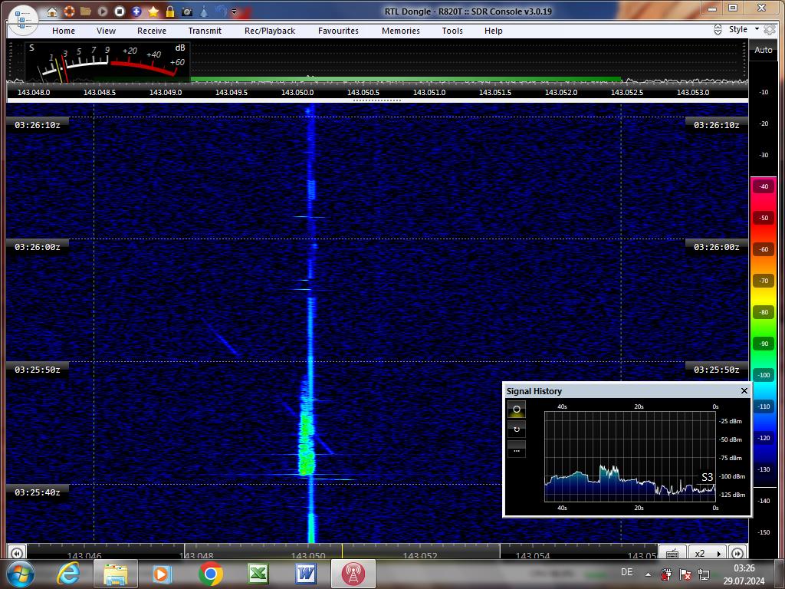Click the power plug tray icon

click(x=666, y=574)
